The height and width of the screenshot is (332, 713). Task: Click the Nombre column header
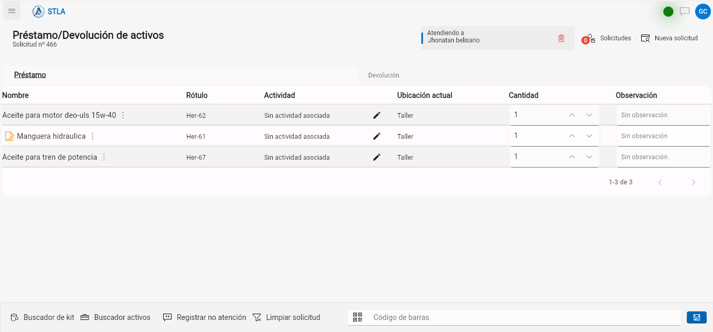click(x=15, y=95)
